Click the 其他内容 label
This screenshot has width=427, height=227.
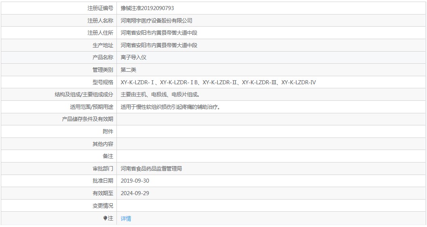coord(103,144)
